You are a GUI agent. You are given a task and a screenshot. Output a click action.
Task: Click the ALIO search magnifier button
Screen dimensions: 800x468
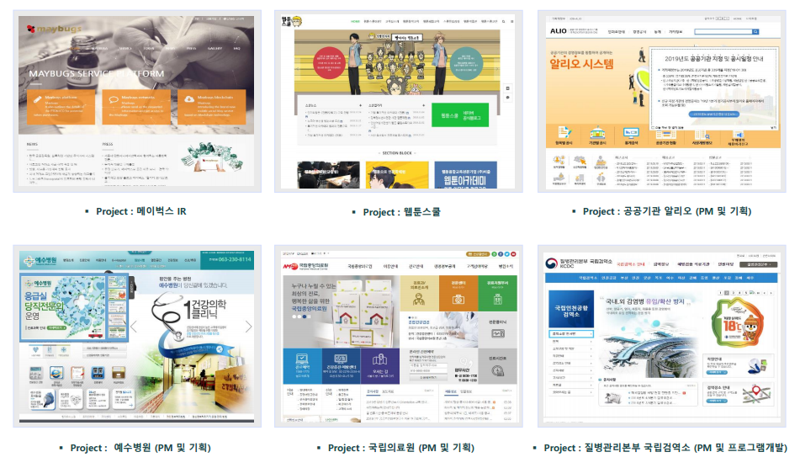point(755,32)
